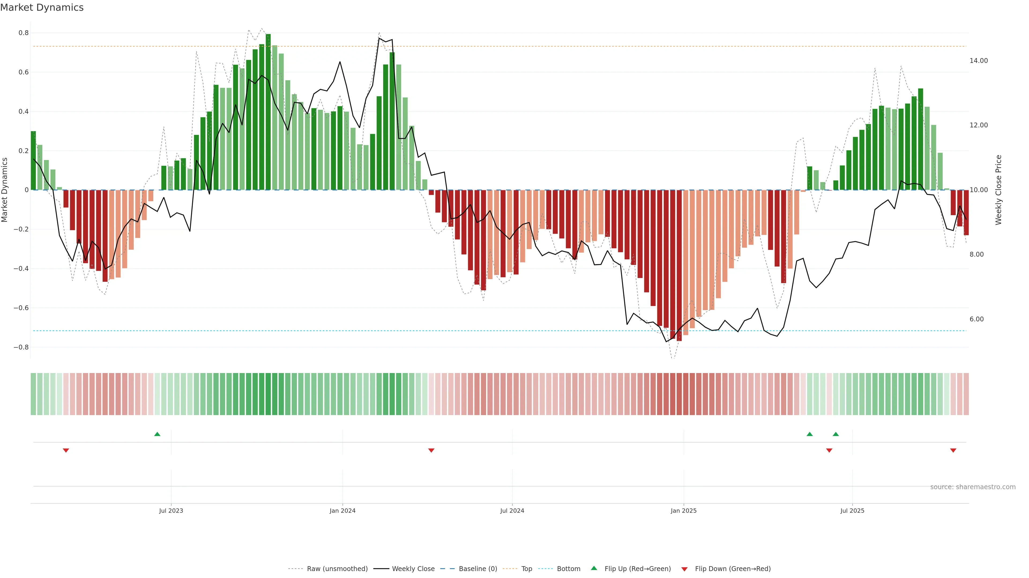Click the Jan 2024 x-axis label
Viewport: 1029px width, 578px height.
(x=342, y=511)
